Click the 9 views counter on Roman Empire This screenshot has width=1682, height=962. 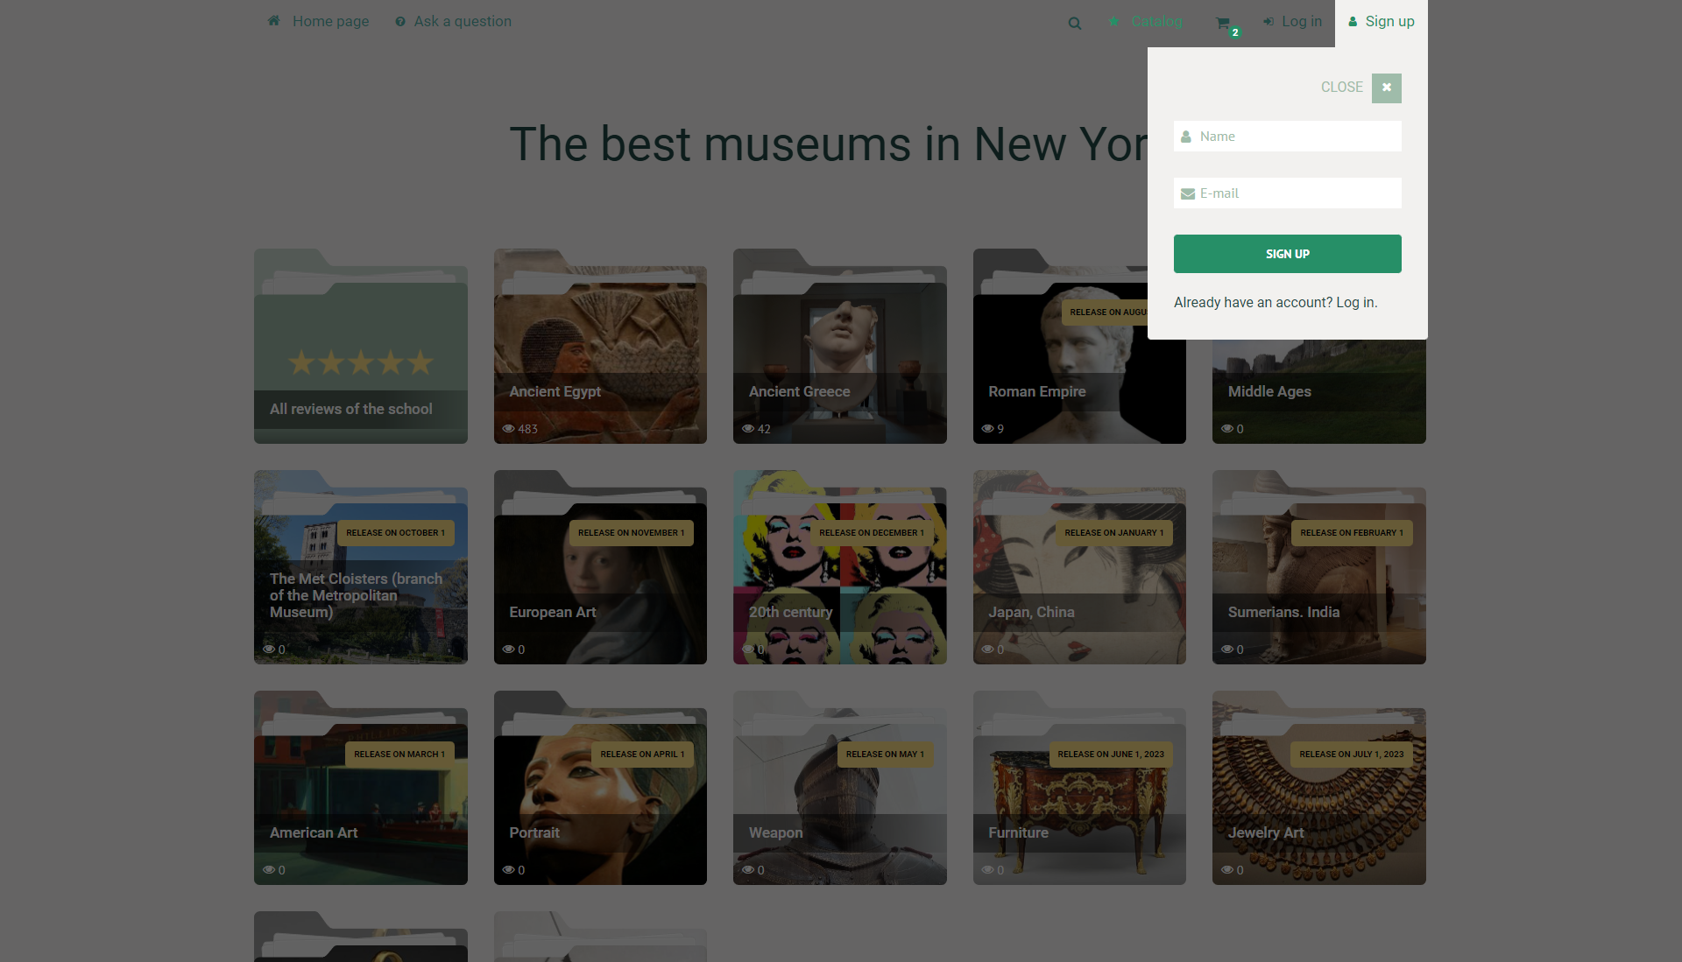tap(993, 429)
